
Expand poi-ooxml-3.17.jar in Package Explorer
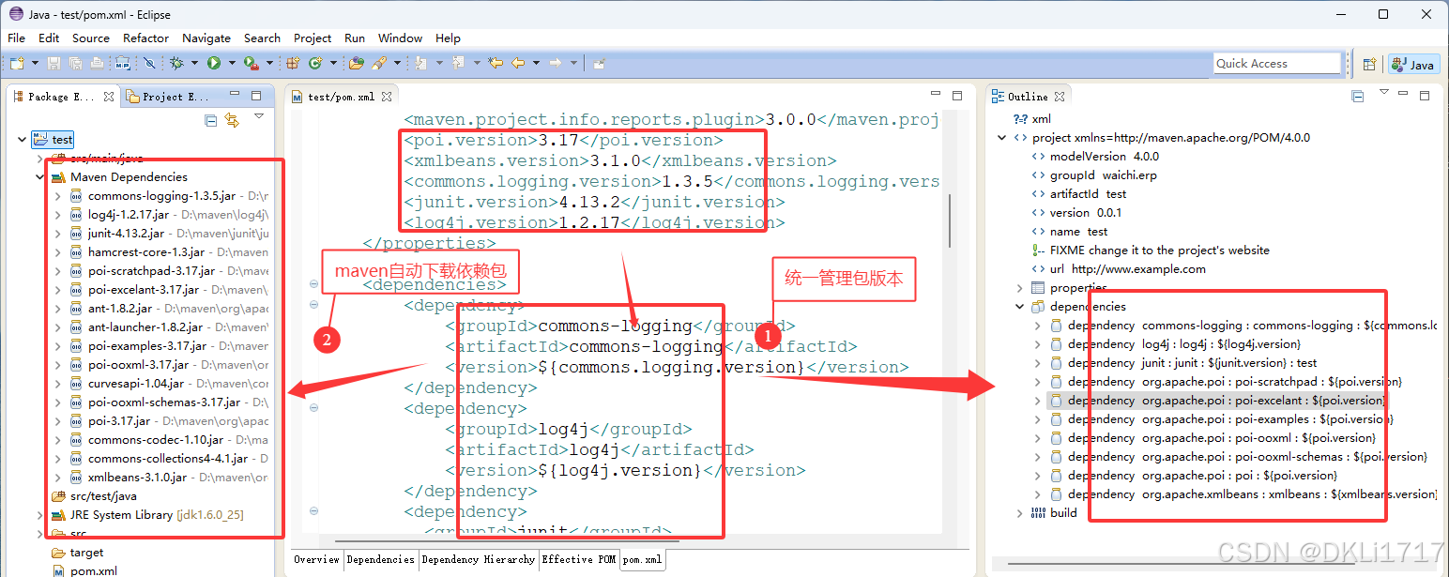(57, 364)
